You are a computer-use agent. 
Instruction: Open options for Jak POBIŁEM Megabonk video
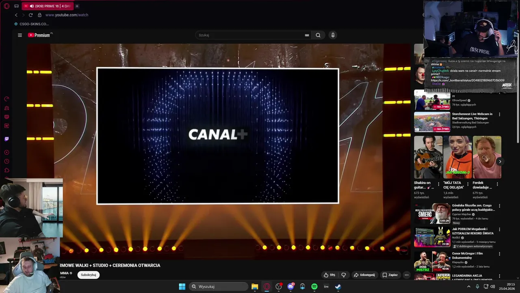[499, 230]
